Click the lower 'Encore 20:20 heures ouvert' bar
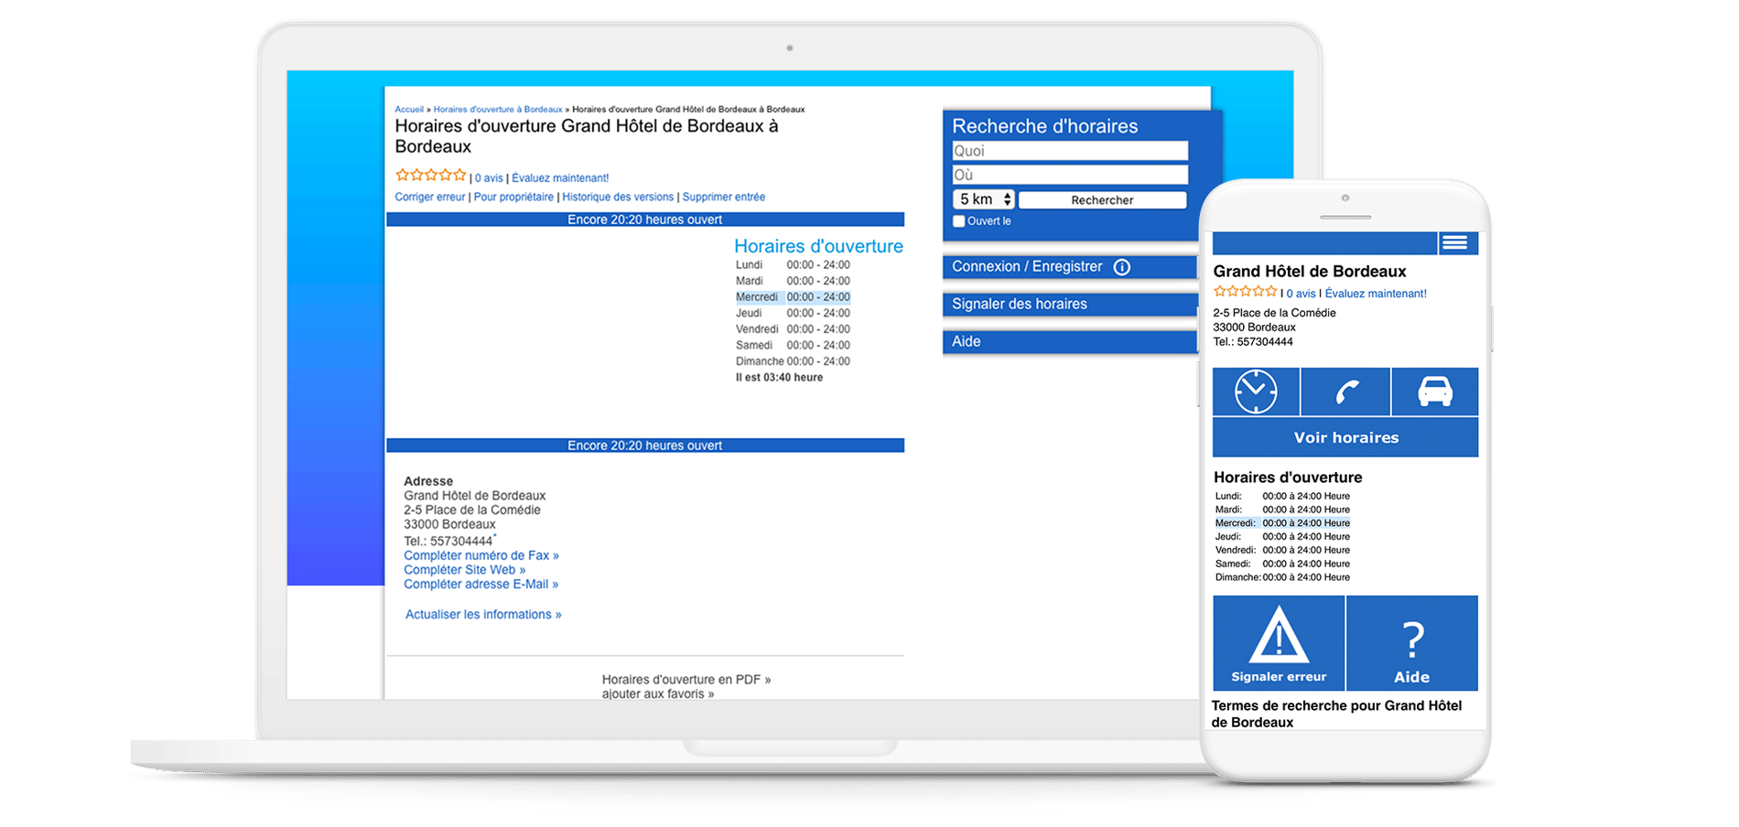This screenshot has width=1739, height=827. (x=645, y=446)
